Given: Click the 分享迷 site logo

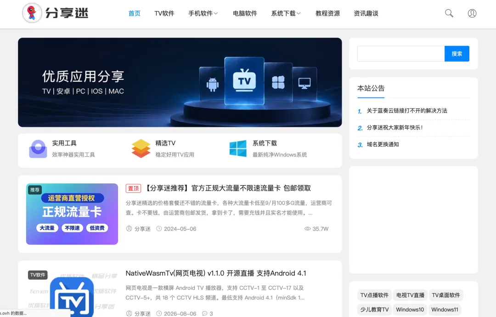Looking at the screenshot, I should [x=56, y=13].
